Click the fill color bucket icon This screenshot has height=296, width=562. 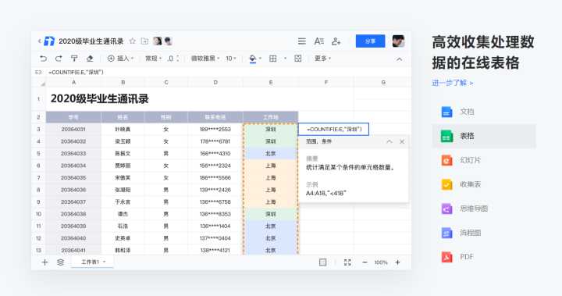tap(253, 59)
